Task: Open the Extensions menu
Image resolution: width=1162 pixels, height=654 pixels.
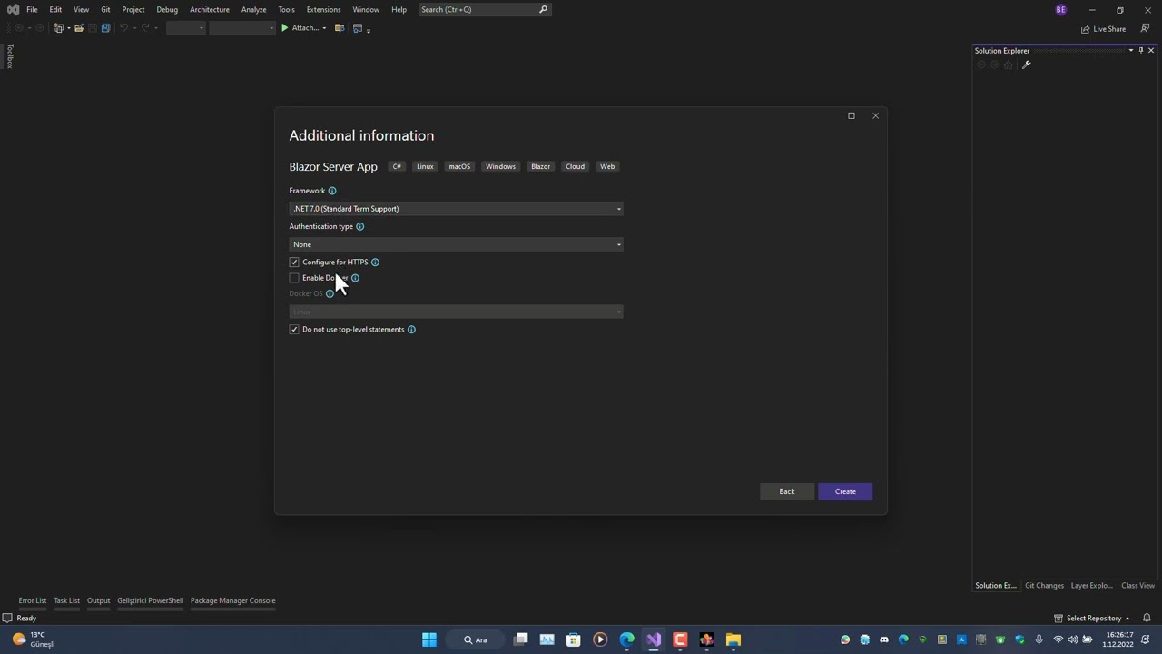Action: (323, 9)
